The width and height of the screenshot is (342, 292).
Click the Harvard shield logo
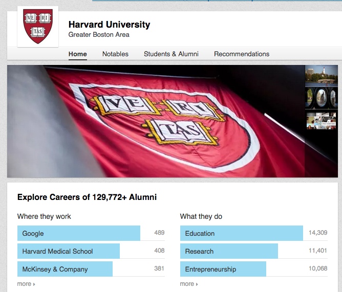coord(37,27)
